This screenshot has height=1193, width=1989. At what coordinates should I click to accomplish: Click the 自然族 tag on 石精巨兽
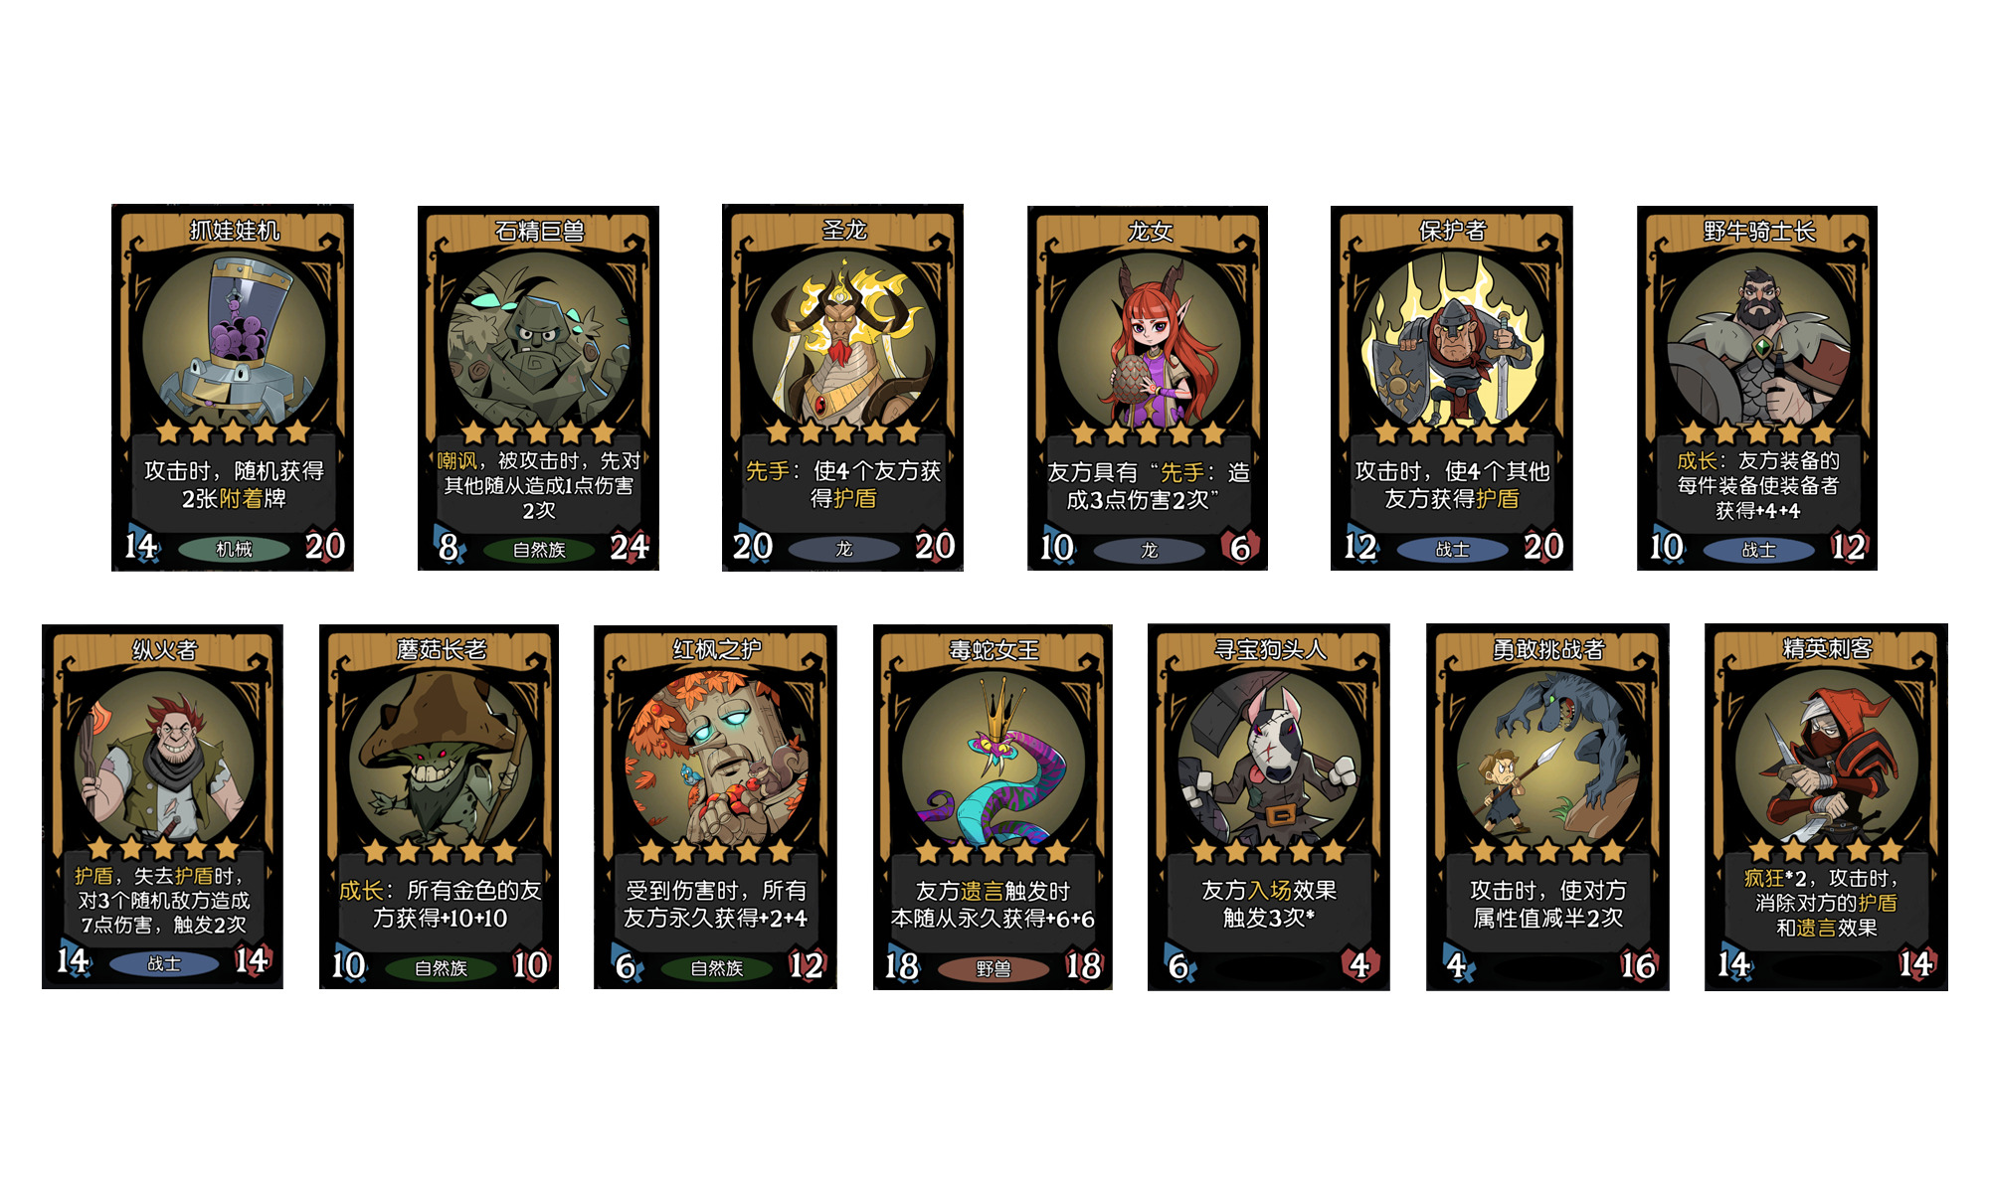(539, 550)
